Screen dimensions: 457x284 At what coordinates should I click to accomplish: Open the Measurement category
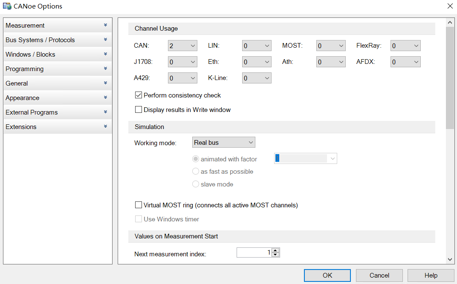click(58, 25)
